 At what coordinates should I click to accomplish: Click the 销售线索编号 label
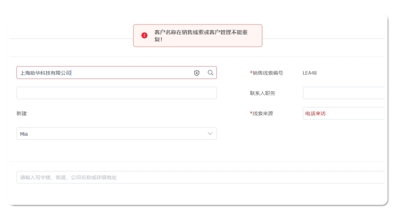(268, 73)
